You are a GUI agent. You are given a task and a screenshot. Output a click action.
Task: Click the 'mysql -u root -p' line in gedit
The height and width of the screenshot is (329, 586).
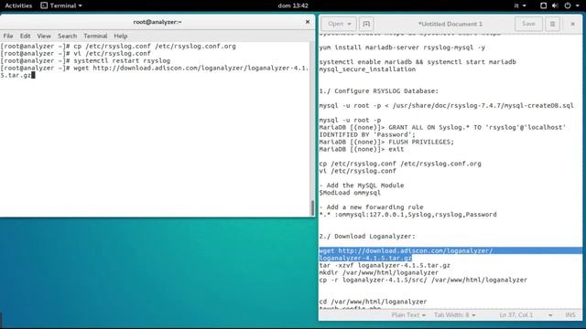coord(350,120)
